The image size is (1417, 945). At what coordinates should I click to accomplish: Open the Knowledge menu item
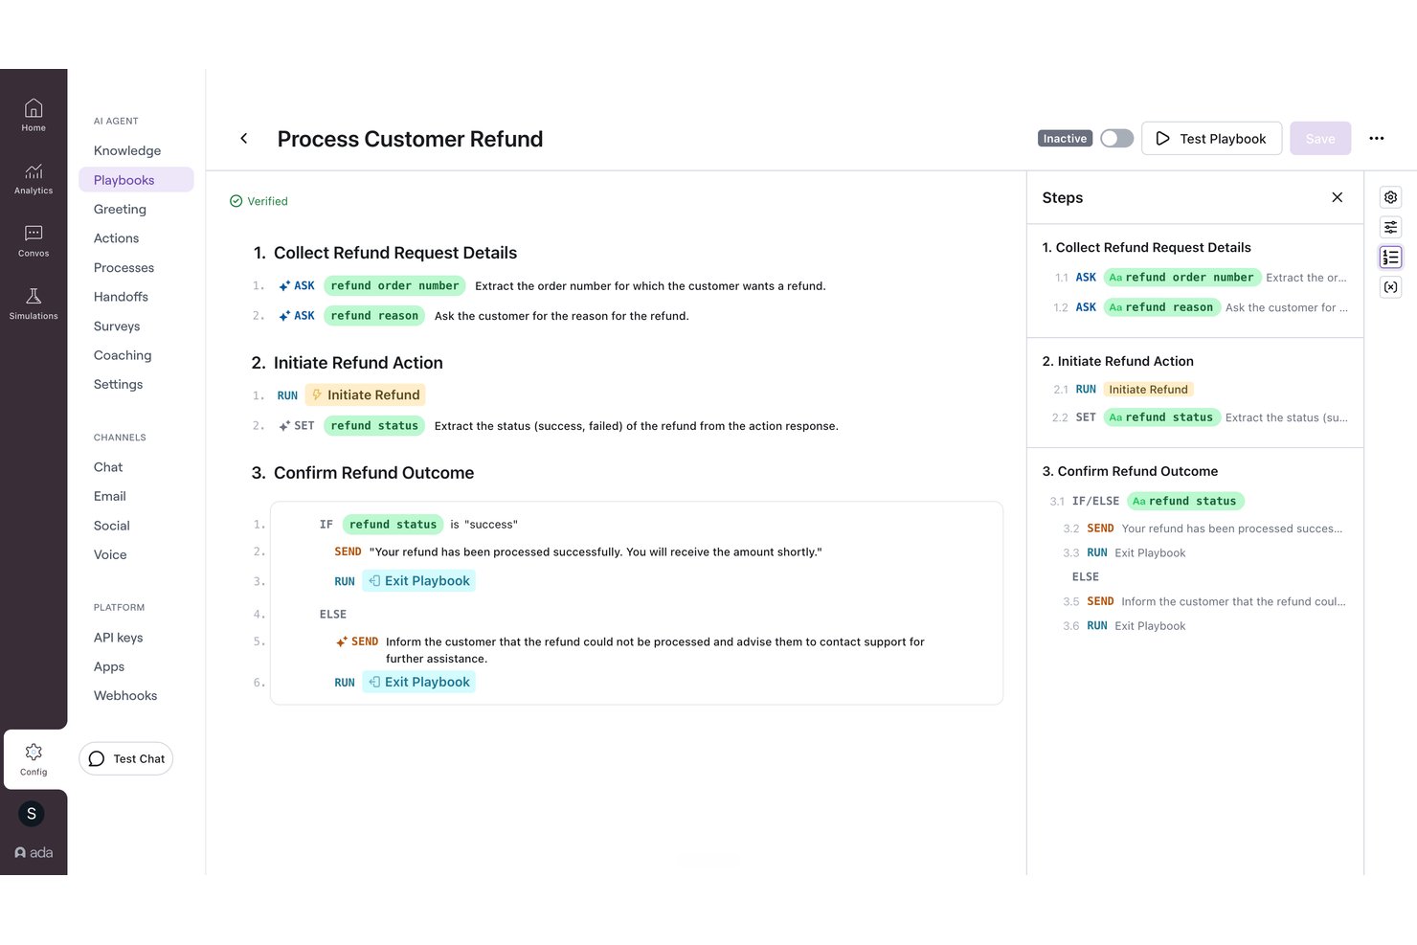pos(127,150)
